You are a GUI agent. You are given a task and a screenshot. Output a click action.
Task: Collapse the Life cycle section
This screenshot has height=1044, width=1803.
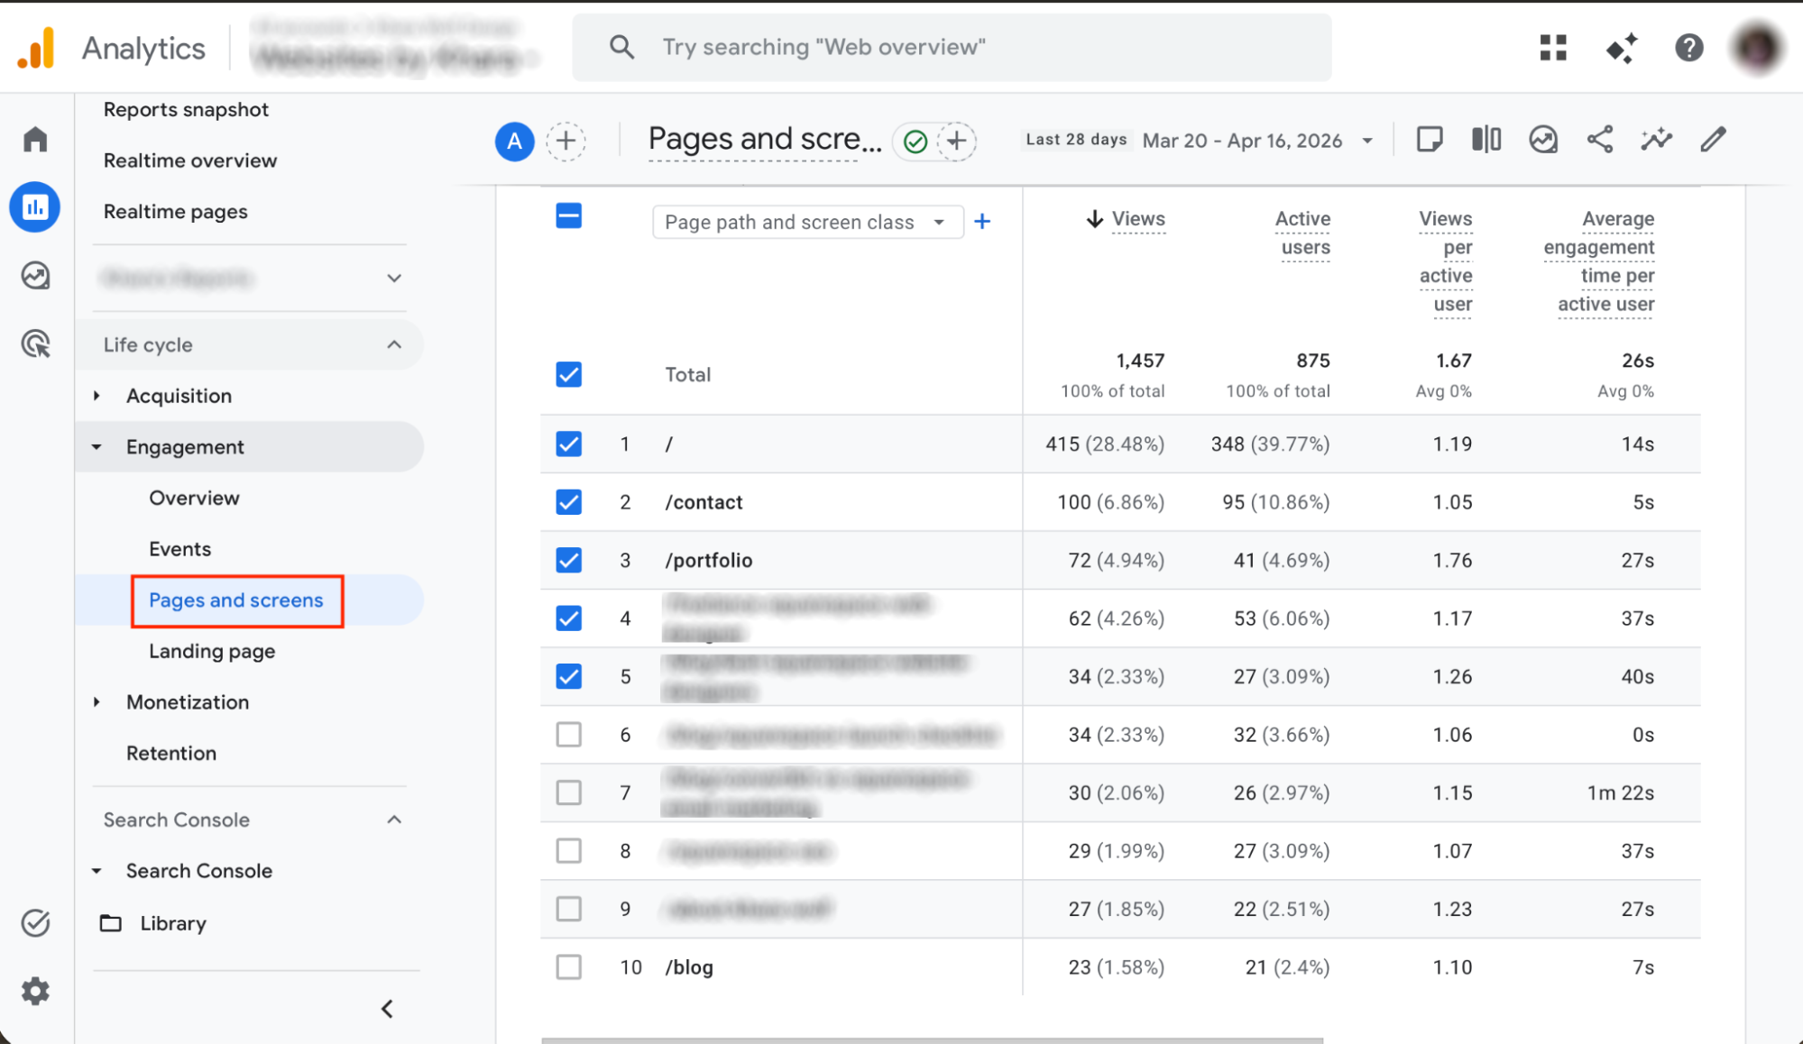coord(394,344)
